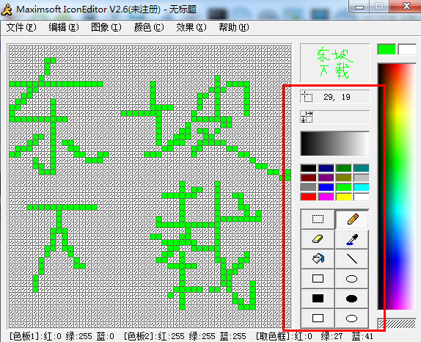The width and height of the screenshot is (421, 342).
Task: Activate the Paint Bucket fill tool
Action: pyautogui.click(x=318, y=259)
